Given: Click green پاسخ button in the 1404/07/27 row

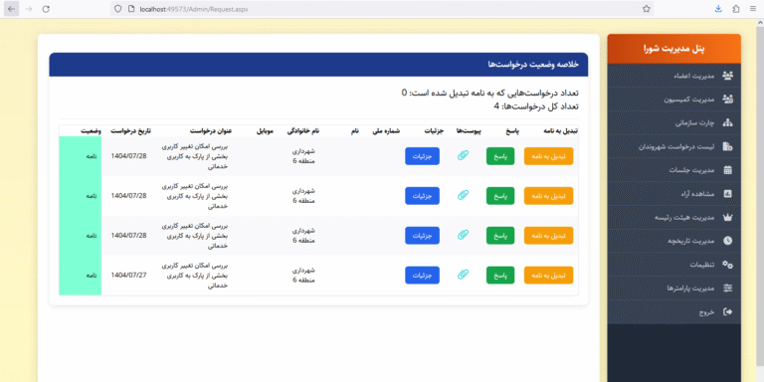Looking at the screenshot, I should (x=500, y=275).
